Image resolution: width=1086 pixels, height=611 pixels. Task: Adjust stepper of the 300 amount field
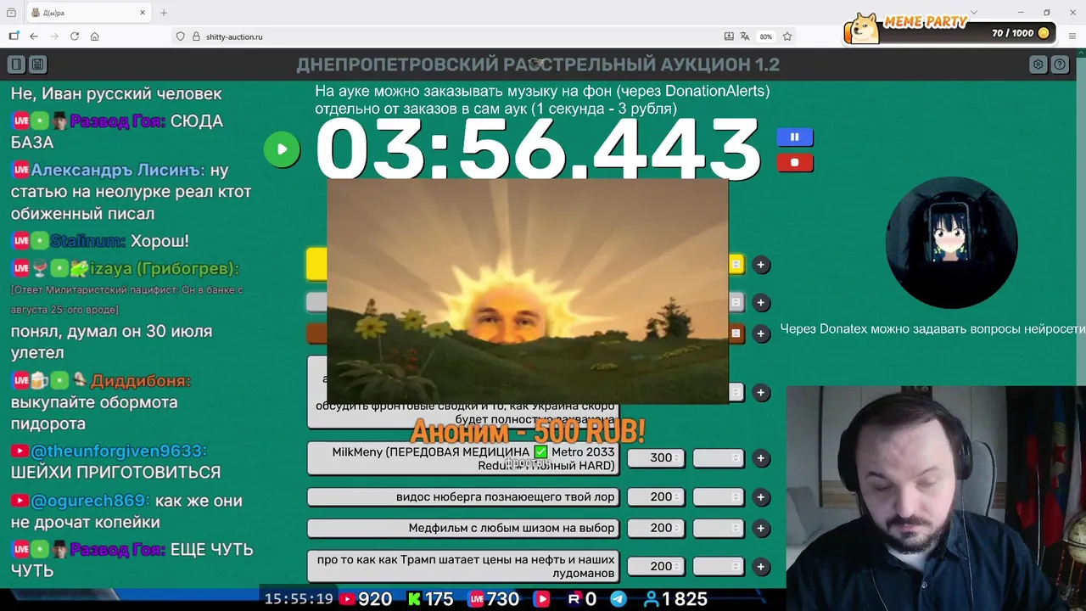(x=676, y=458)
